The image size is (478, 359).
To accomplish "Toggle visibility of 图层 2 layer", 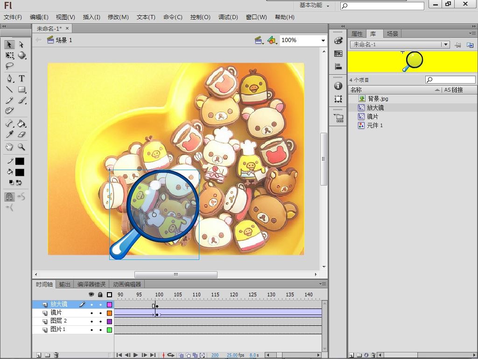I will click(x=91, y=322).
